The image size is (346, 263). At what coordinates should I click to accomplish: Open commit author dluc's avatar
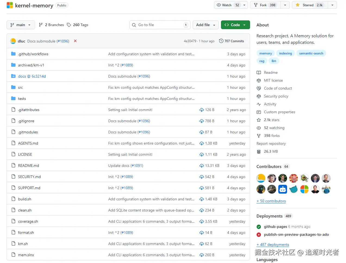[13, 41]
